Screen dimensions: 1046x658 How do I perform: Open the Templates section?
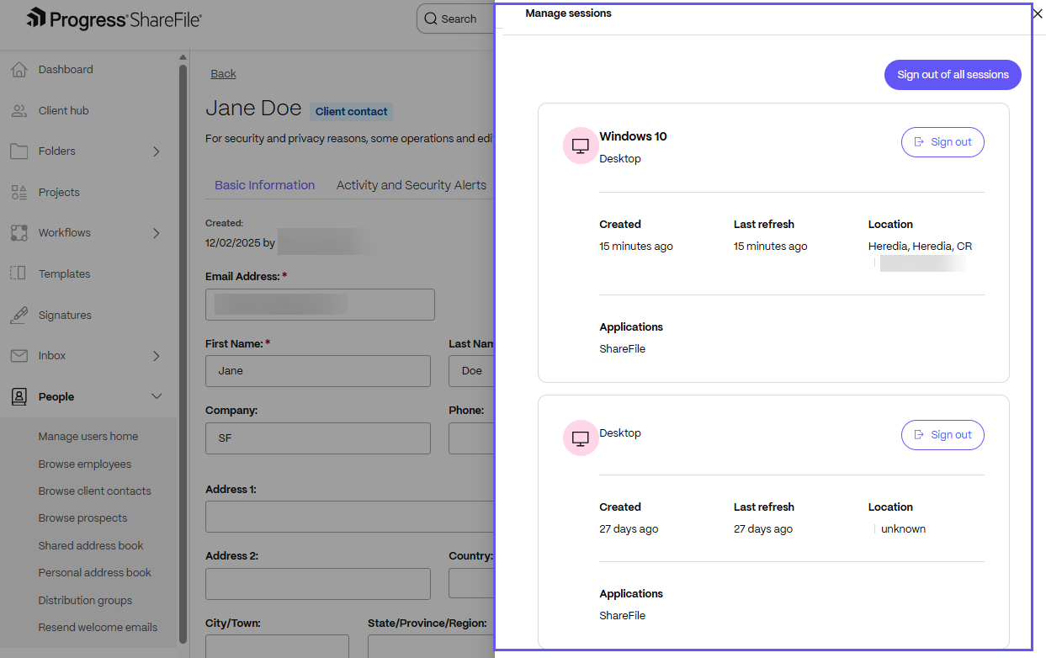(x=66, y=273)
